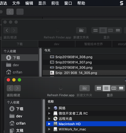Screen dimensions: 126x133
Task: Select list view in background Finder window
Action: click(103, 30)
